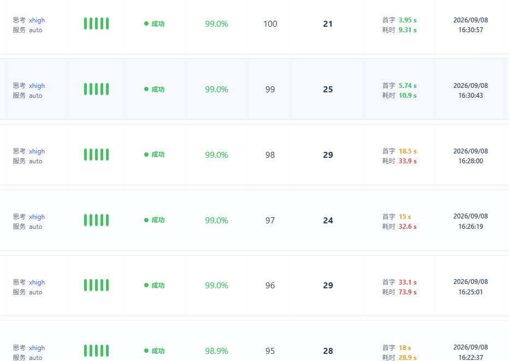Select the bold count 25 cell
Screen dimensions: 509x361
point(328,89)
